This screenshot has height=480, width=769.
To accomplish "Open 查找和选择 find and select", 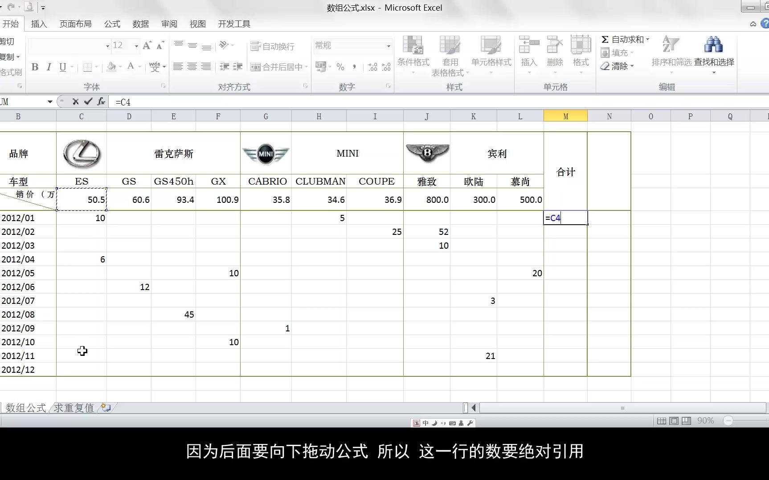I will tap(714, 56).
